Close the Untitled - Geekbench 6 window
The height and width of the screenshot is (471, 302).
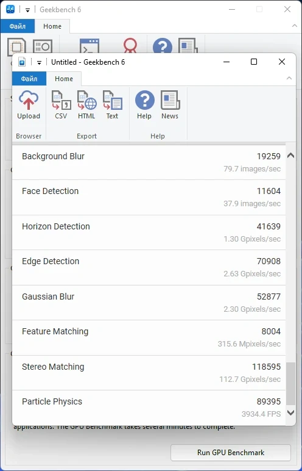[282, 62]
